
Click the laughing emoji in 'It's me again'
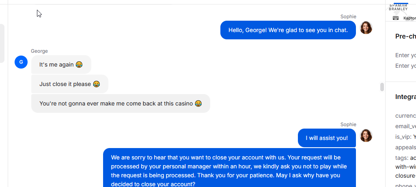click(79, 64)
